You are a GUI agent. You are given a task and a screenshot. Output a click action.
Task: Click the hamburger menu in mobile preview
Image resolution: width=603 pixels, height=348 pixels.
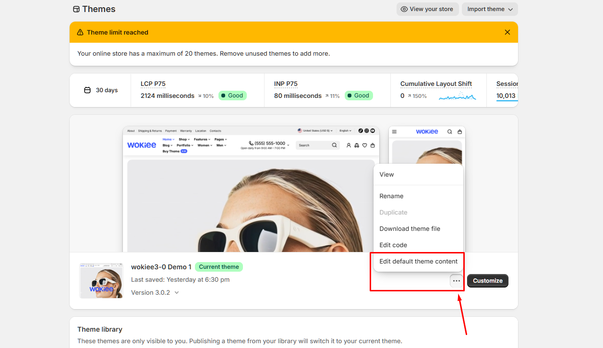click(x=394, y=132)
